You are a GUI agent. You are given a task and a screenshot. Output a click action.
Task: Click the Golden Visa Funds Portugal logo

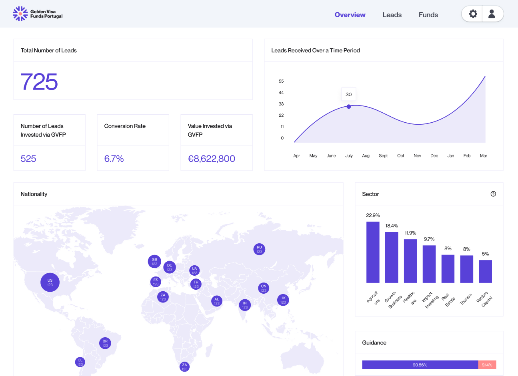(38, 14)
